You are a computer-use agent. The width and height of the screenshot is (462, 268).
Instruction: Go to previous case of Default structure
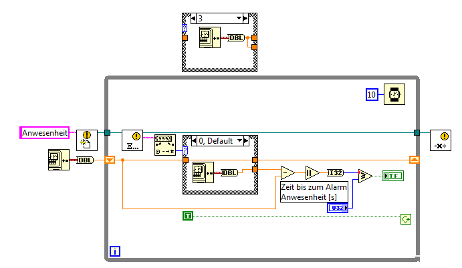pyautogui.click(x=194, y=141)
